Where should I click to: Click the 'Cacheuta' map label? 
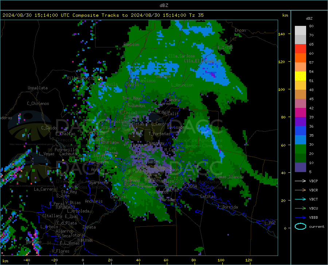[68, 154]
